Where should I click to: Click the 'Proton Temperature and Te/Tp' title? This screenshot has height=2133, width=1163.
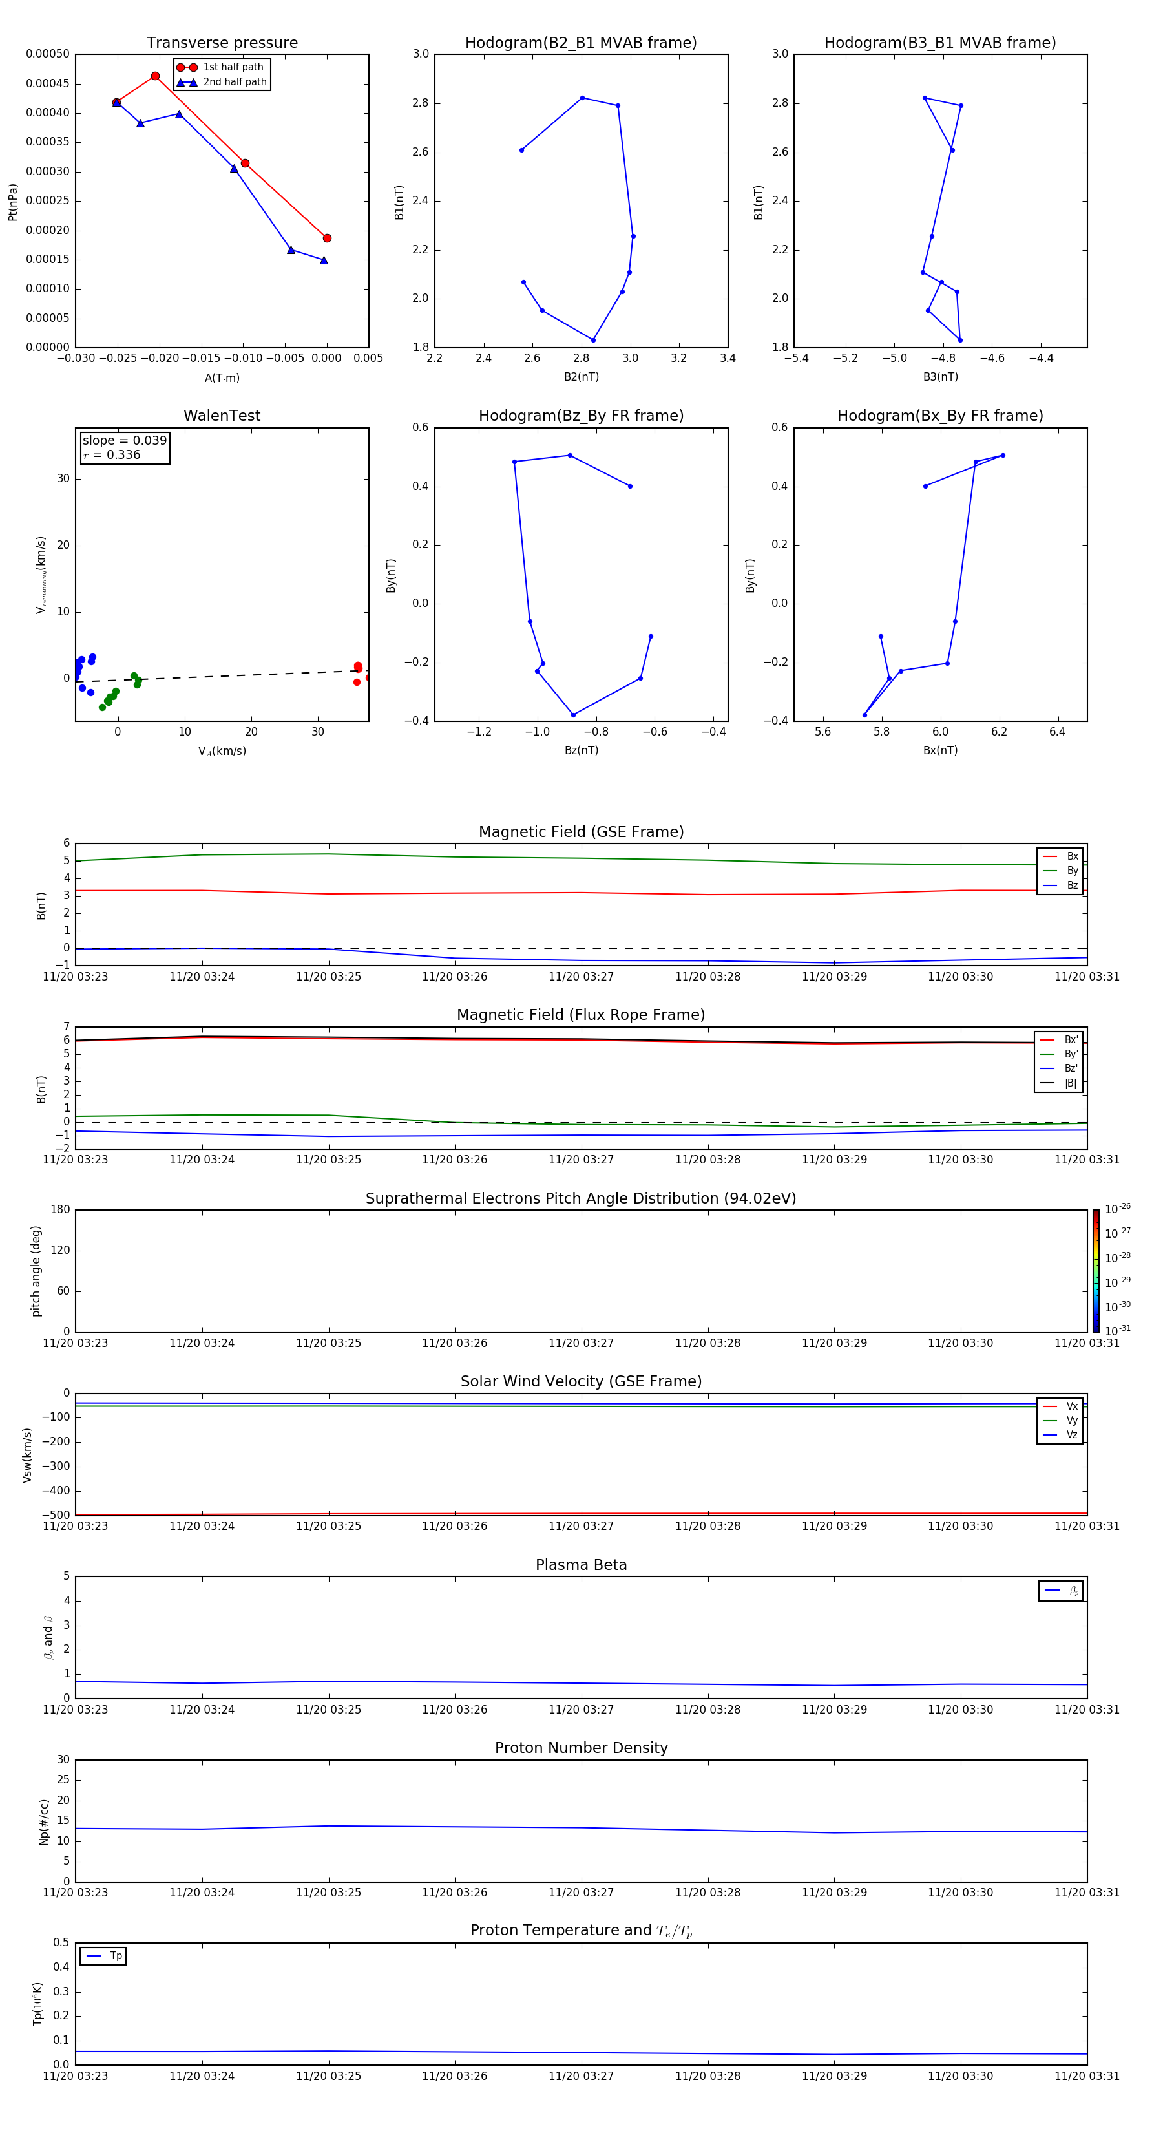tap(581, 1930)
